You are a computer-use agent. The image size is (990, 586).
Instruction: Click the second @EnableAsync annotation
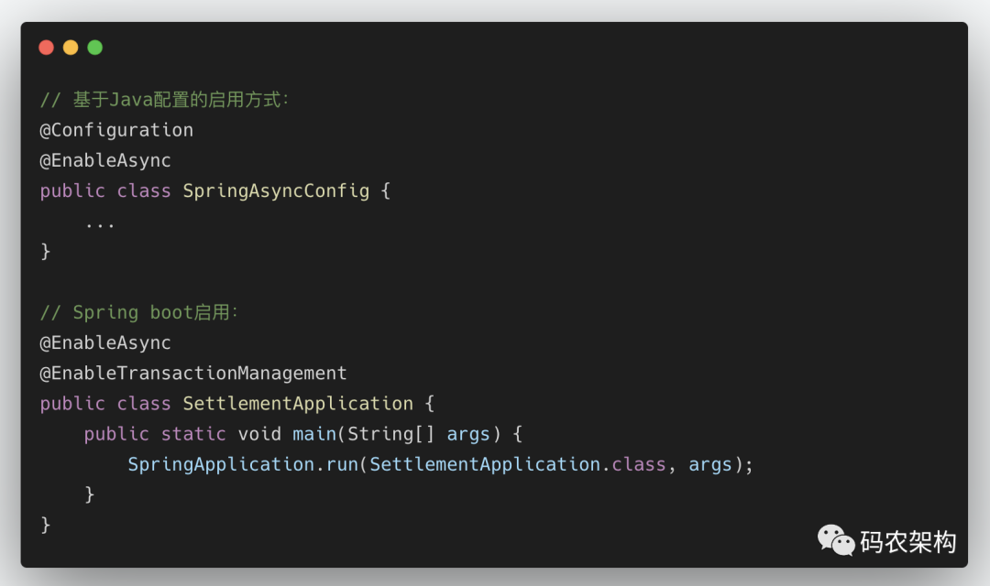pos(104,342)
